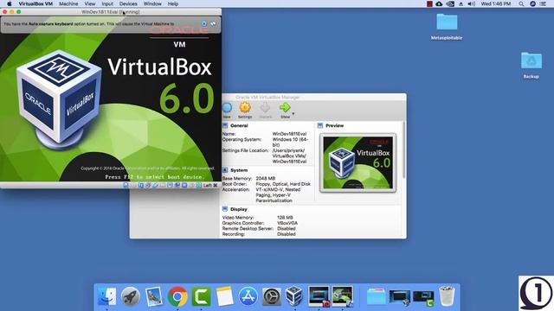Click the 128 MB video memory value
This screenshot has width=554, height=311.
[x=285, y=218]
